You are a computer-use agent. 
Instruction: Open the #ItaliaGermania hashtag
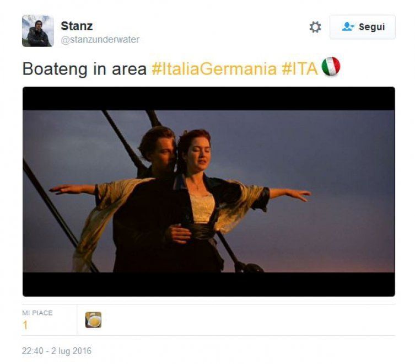pyautogui.click(x=214, y=68)
